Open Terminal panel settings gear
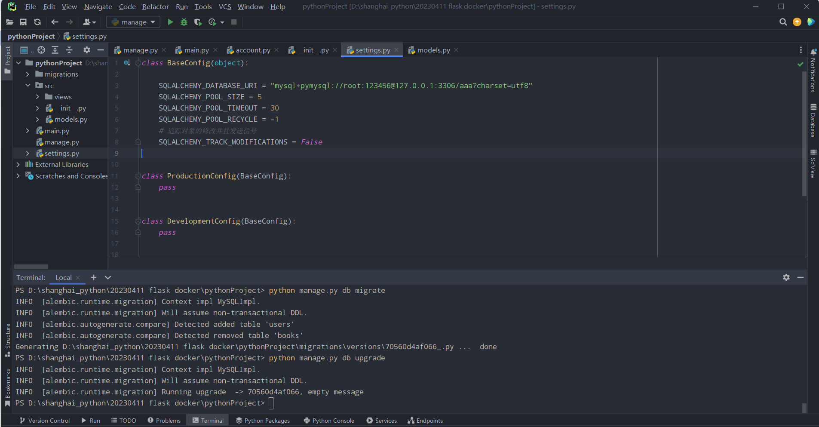The image size is (819, 427). point(786,277)
